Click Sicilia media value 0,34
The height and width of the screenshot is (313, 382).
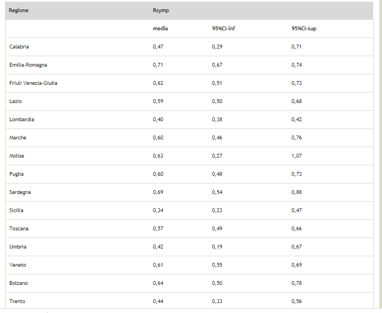(x=158, y=211)
